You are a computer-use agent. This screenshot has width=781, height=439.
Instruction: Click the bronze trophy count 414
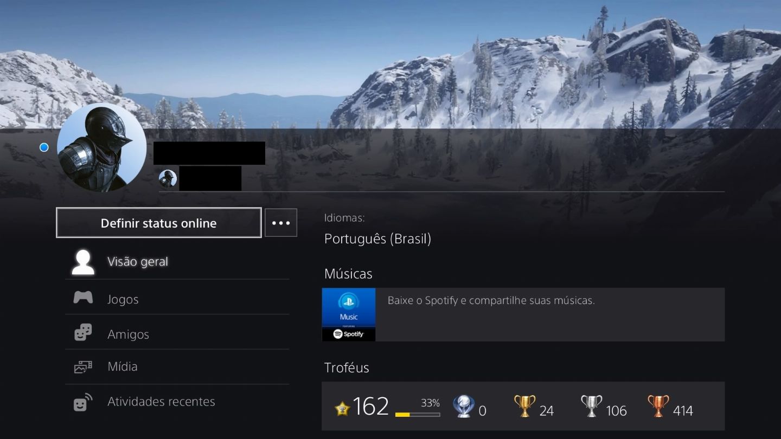[x=683, y=411]
